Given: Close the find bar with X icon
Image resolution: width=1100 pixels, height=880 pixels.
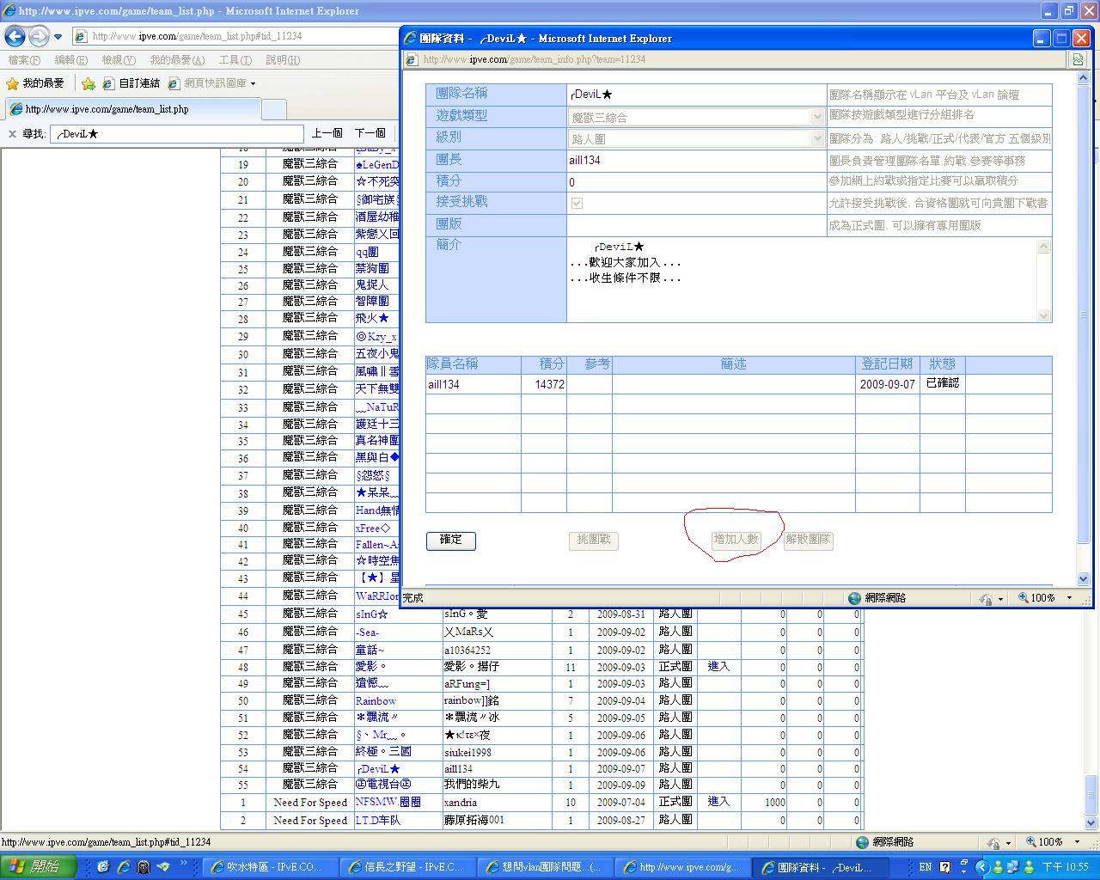Looking at the screenshot, I should click(12, 133).
